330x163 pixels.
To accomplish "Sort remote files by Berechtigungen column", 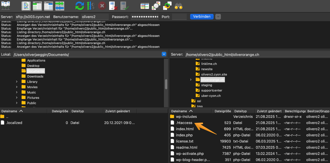I will (x=295, y=111).
